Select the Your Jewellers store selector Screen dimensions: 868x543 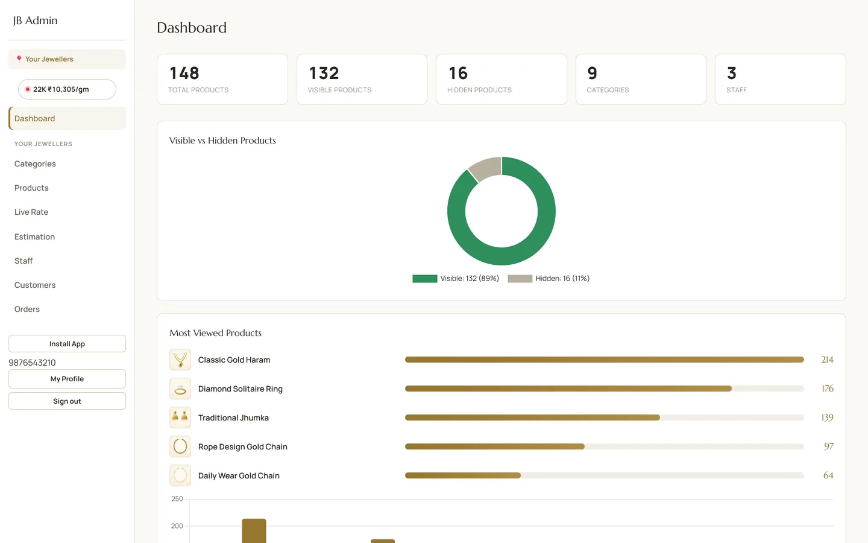click(x=67, y=59)
